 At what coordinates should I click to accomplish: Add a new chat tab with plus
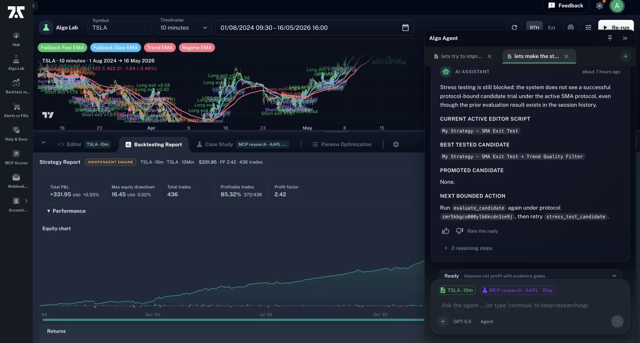pyautogui.click(x=625, y=57)
